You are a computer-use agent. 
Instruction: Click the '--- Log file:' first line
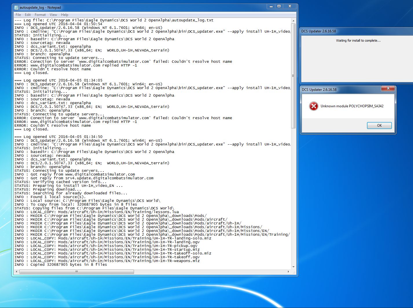pos(114,20)
